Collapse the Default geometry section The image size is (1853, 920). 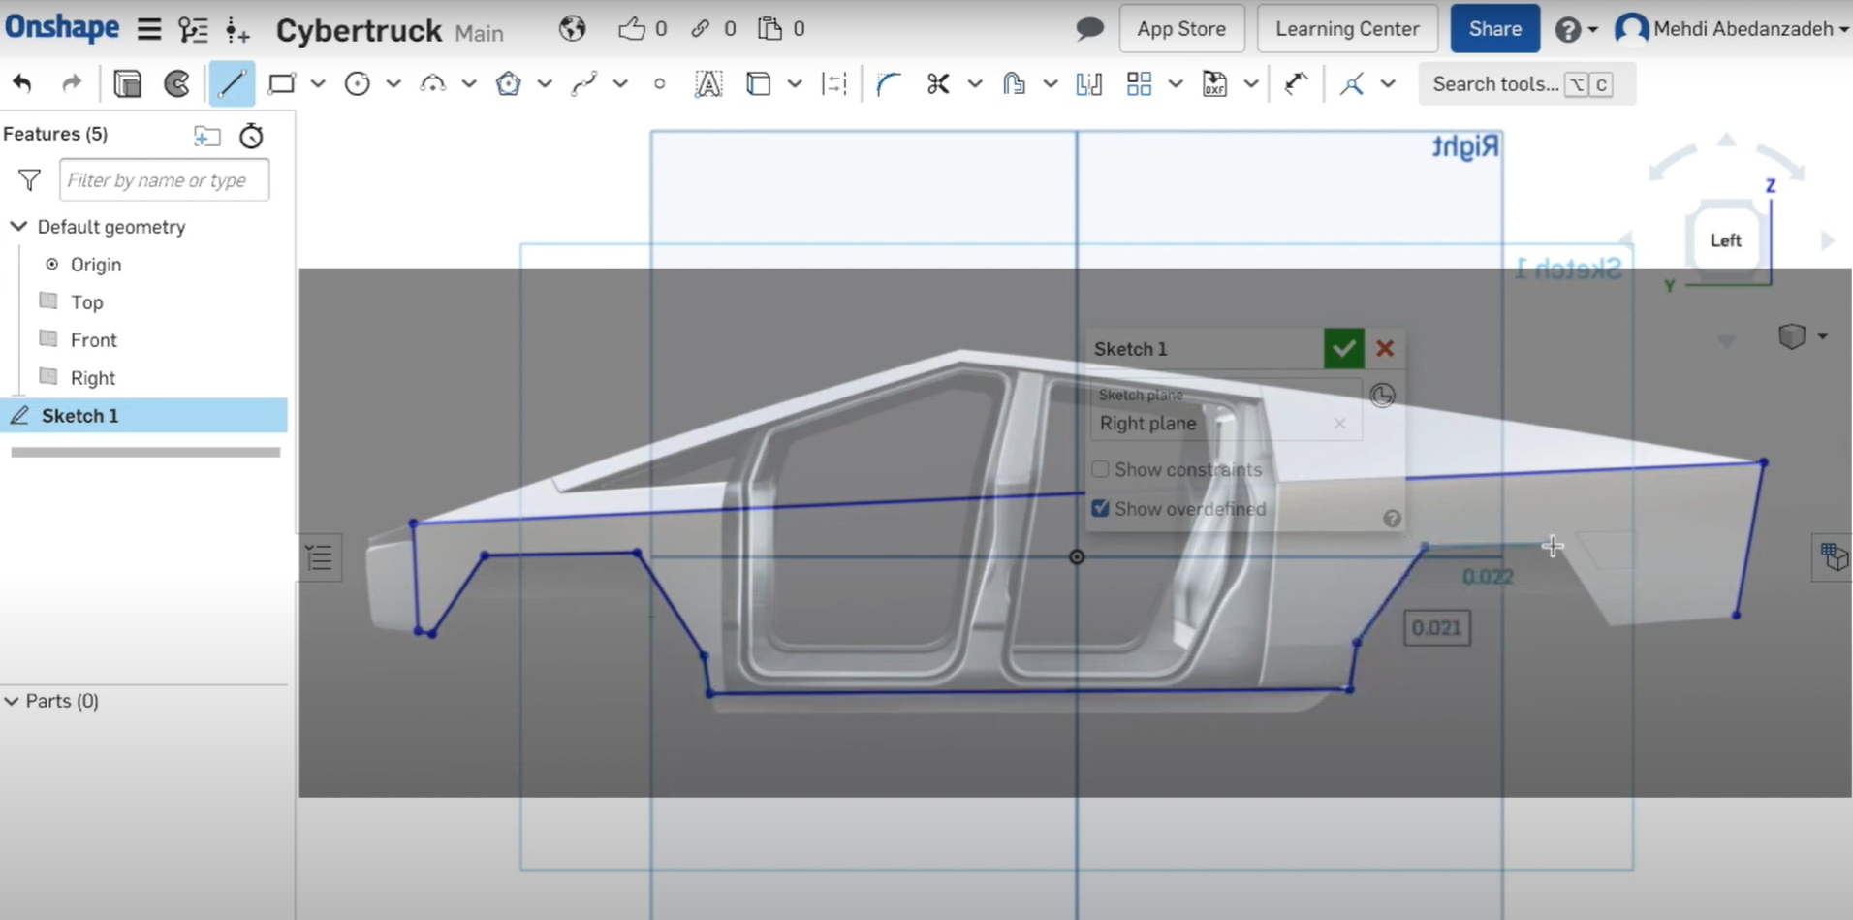click(18, 226)
